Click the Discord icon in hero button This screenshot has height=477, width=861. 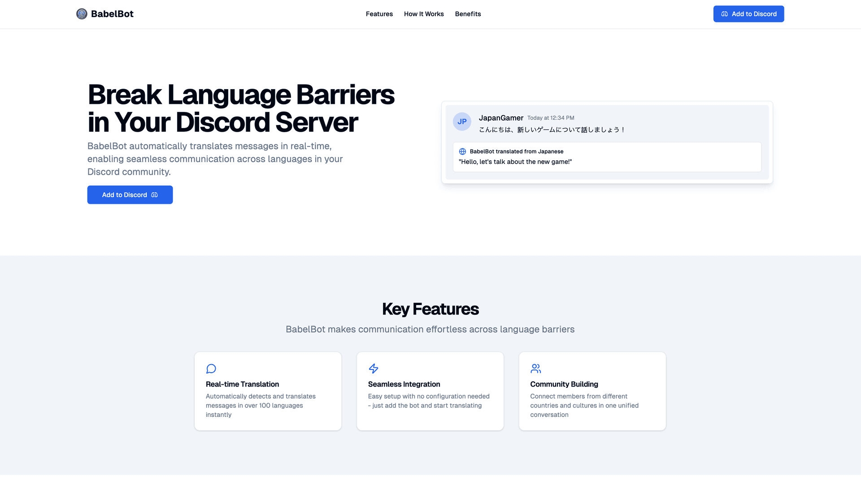[x=155, y=195]
